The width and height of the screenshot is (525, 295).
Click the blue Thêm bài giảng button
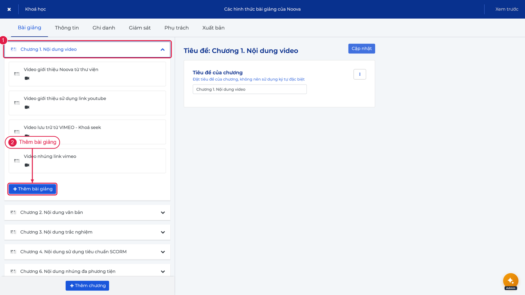coord(32,189)
